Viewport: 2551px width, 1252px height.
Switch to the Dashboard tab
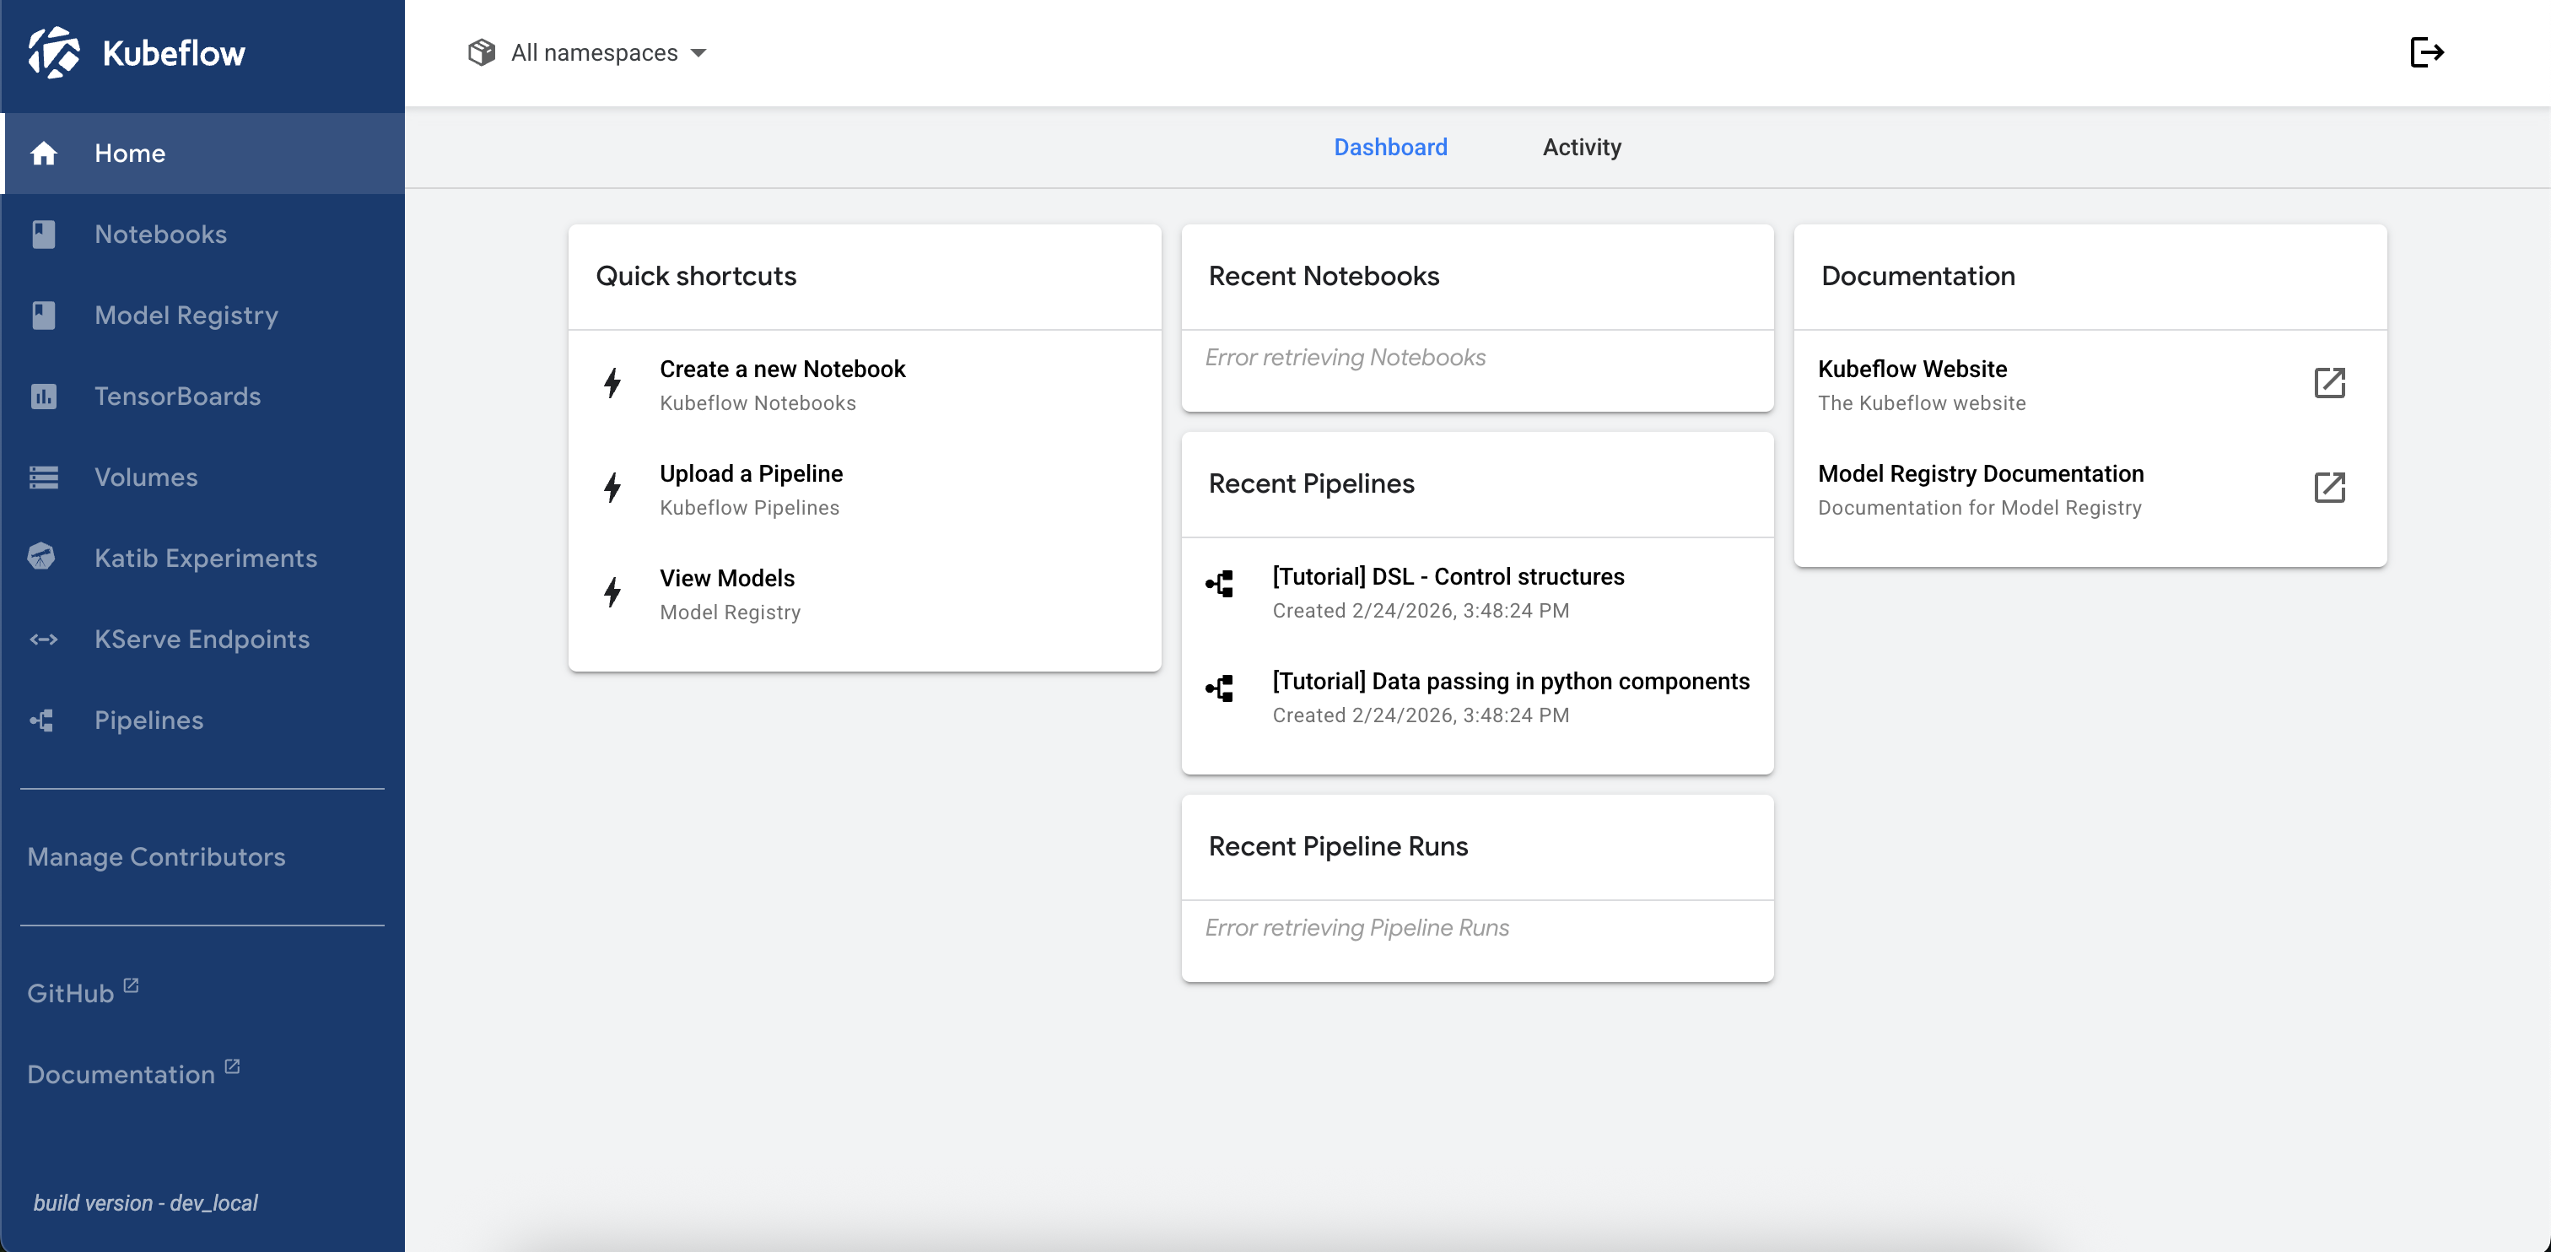click(x=1390, y=148)
